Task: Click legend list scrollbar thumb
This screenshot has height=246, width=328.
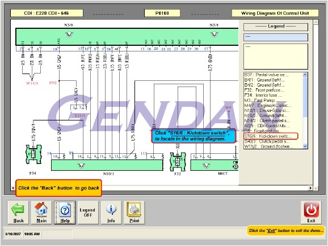Action: [305, 97]
